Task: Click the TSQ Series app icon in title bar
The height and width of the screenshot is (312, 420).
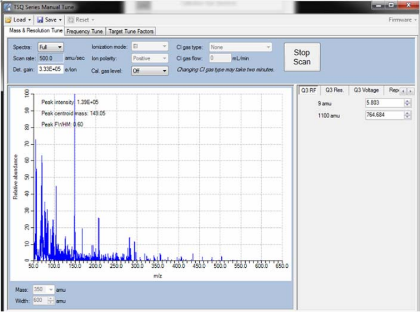Action: point(6,7)
